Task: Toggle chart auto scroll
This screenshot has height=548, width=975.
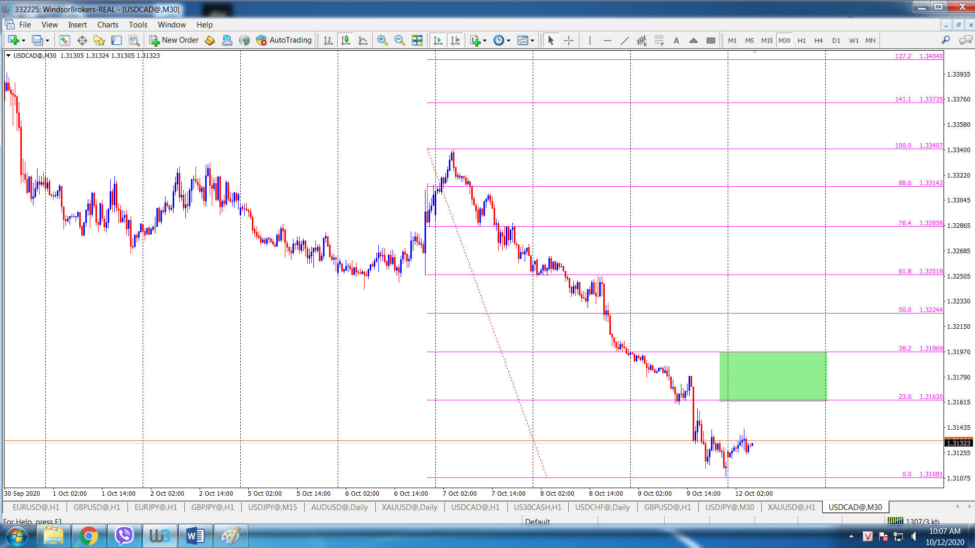Action: pyautogui.click(x=438, y=41)
